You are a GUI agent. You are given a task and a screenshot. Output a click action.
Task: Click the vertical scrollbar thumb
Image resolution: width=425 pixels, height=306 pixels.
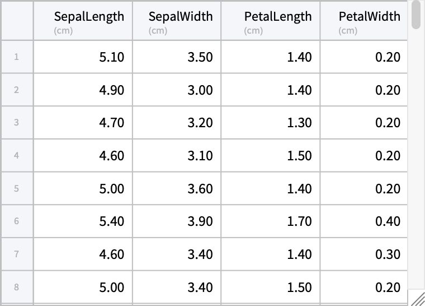[x=415, y=15]
